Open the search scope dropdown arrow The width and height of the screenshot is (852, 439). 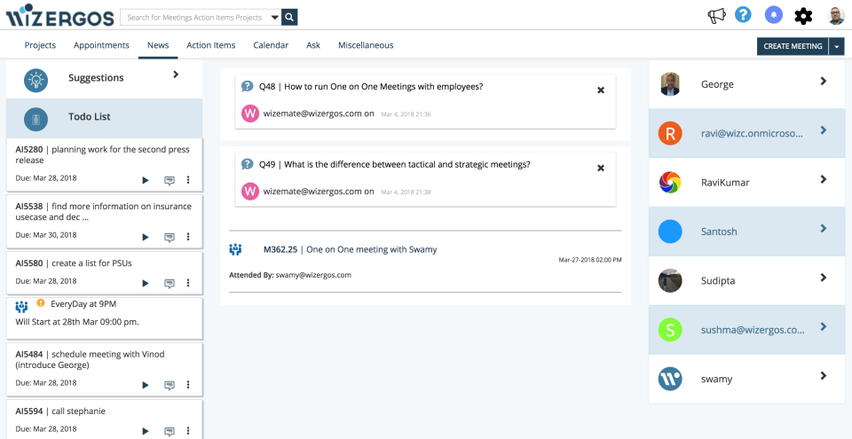coord(274,17)
